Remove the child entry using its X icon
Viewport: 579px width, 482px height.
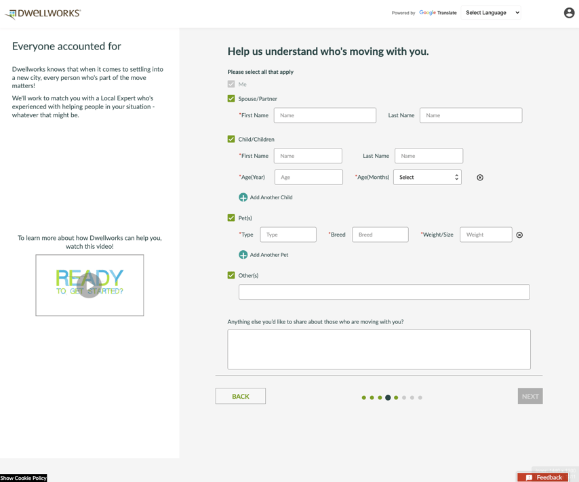480,177
